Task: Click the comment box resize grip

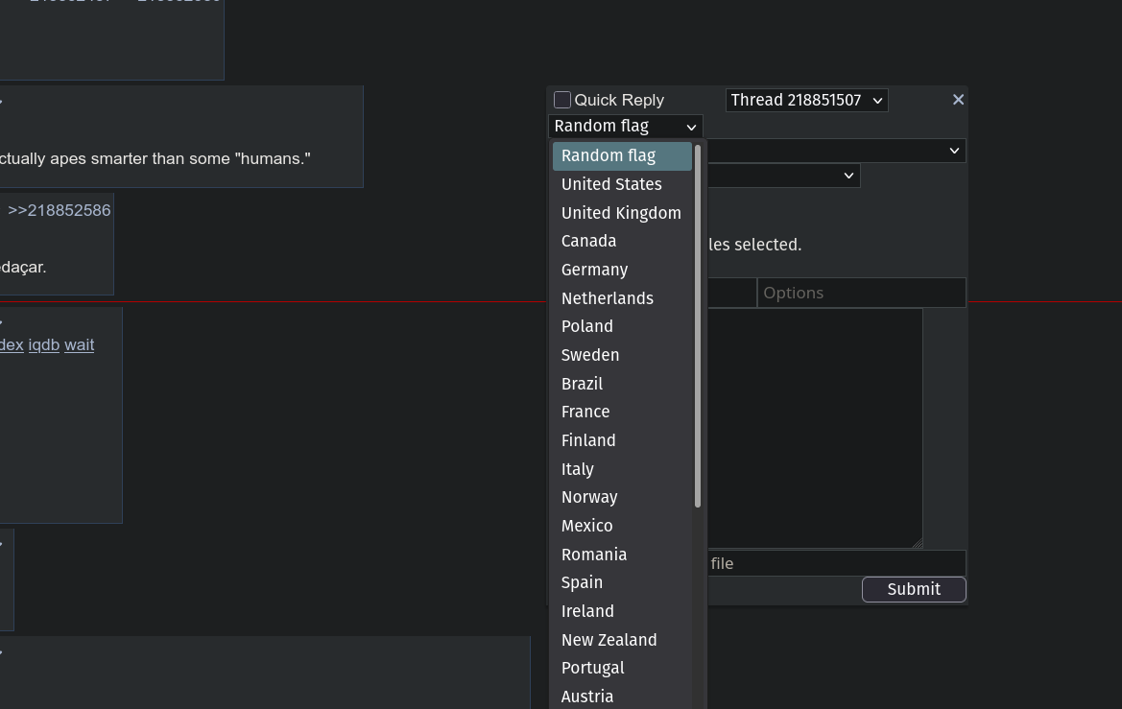Action: pyautogui.click(x=918, y=544)
